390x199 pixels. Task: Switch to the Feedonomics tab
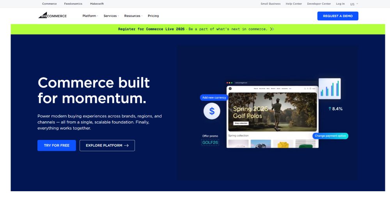(x=73, y=4)
